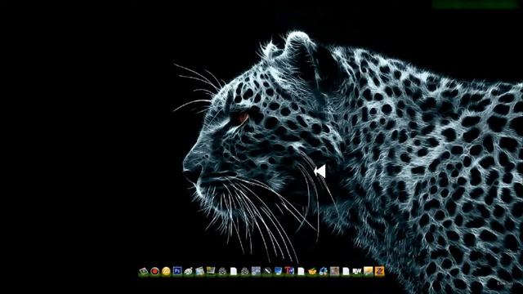Open the orange basket dock icon

coord(312,271)
